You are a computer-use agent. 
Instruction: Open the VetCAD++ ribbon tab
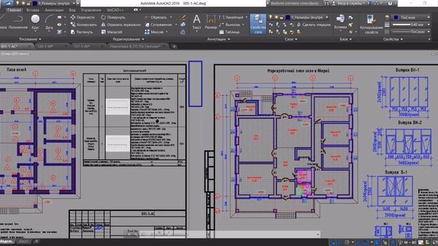pos(115,10)
